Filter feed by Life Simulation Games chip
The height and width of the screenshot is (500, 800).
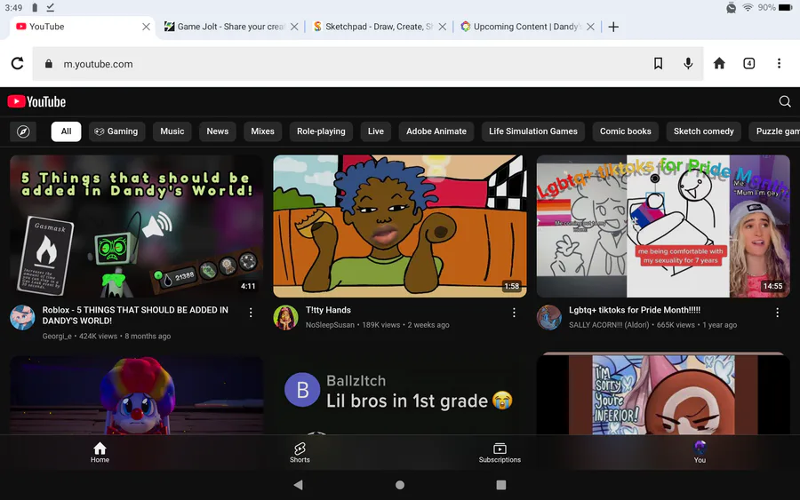[x=533, y=131]
